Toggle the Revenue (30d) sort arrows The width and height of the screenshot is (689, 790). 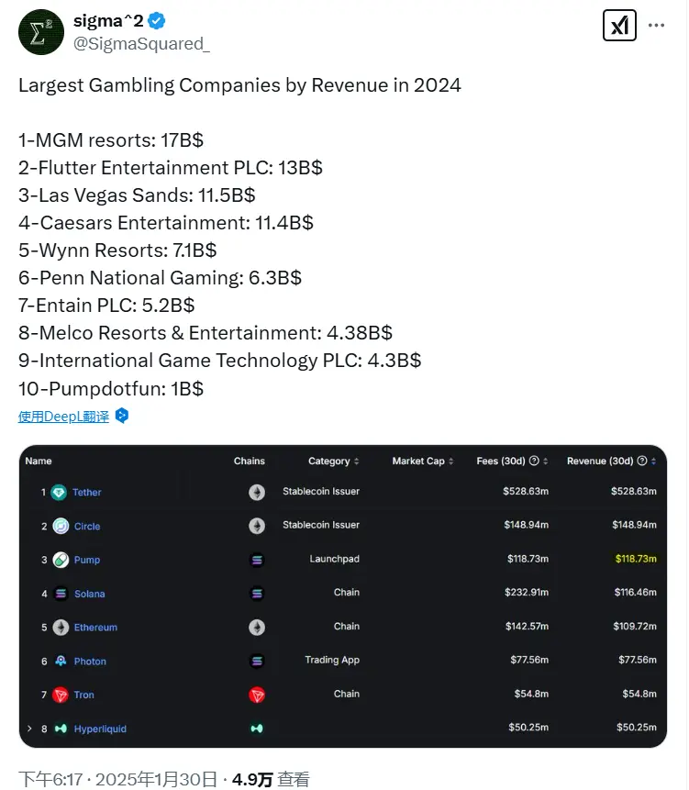tap(651, 462)
